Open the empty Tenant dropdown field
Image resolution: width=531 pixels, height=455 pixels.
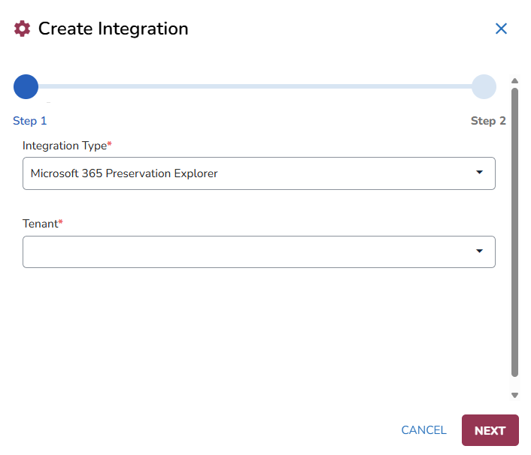[248, 252]
